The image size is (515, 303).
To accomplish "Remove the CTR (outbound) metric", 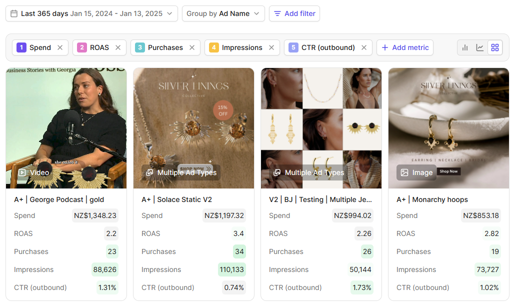I will click(364, 47).
